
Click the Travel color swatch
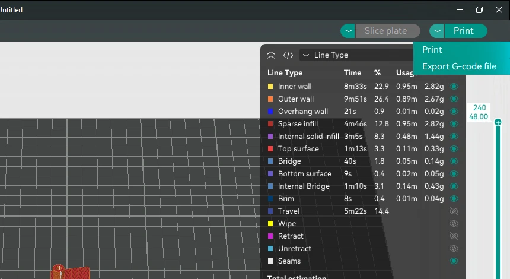(x=270, y=211)
